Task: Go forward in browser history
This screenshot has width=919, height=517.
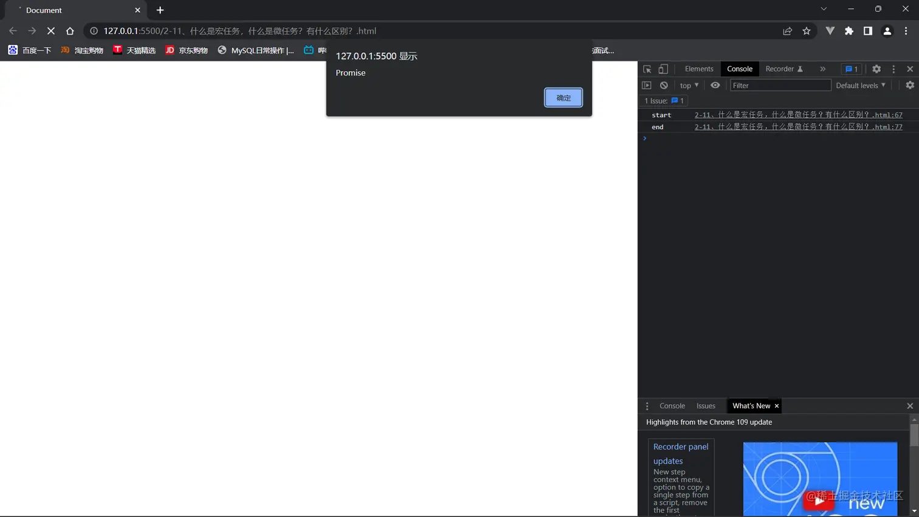Action: coord(32,31)
